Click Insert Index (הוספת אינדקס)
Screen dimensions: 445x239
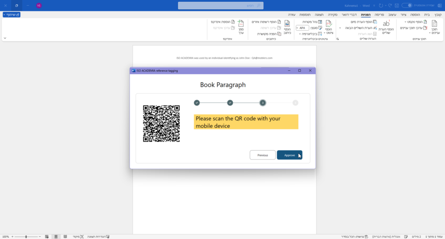click(223, 22)
